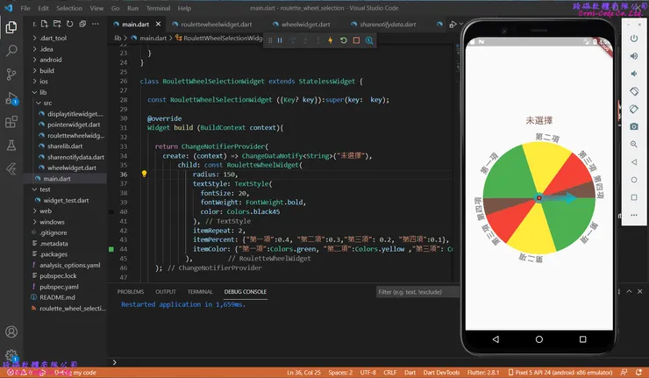Screen dimensions: 649x378
Task: Take an emulator screenshot with camera icon
Action: click(x=634, y=126)
